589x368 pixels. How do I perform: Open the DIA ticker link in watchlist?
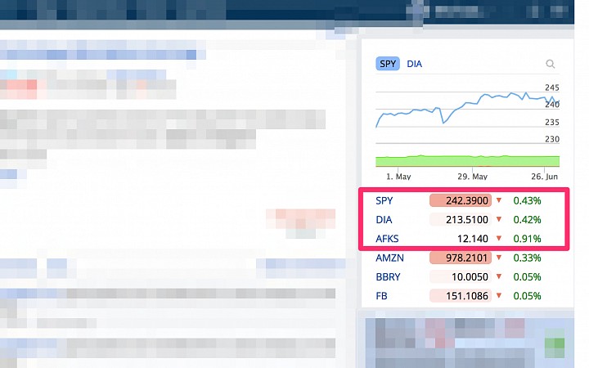[384, 220]
